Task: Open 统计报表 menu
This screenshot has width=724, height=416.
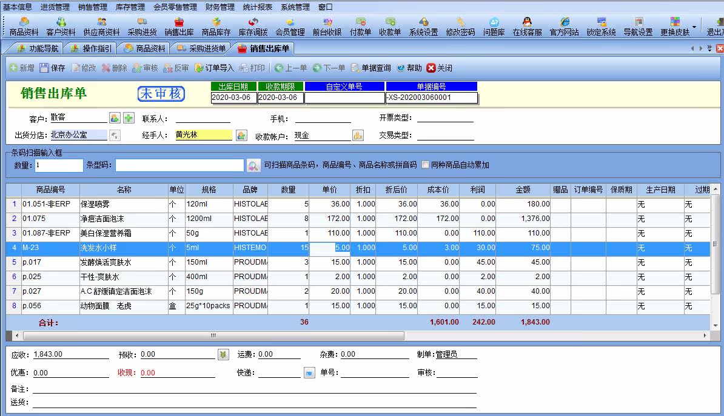Action: pyautogui.click(x=258, y=7)
